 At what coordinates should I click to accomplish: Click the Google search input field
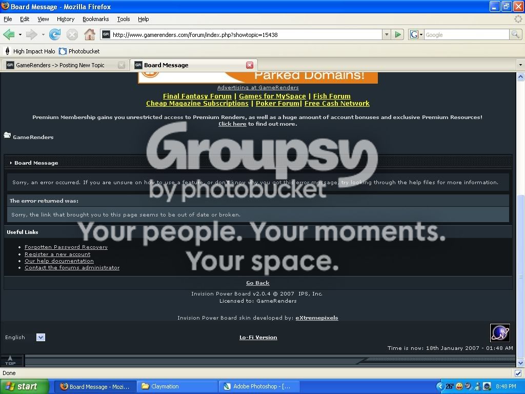[467, 34]
